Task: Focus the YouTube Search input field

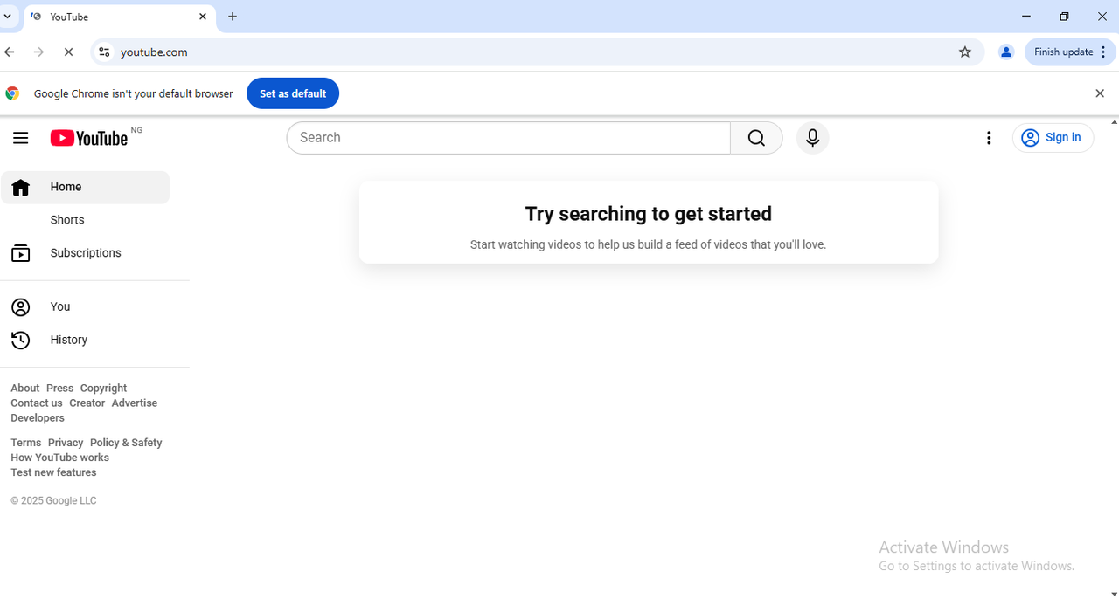Action: click(x=509, y=138)
